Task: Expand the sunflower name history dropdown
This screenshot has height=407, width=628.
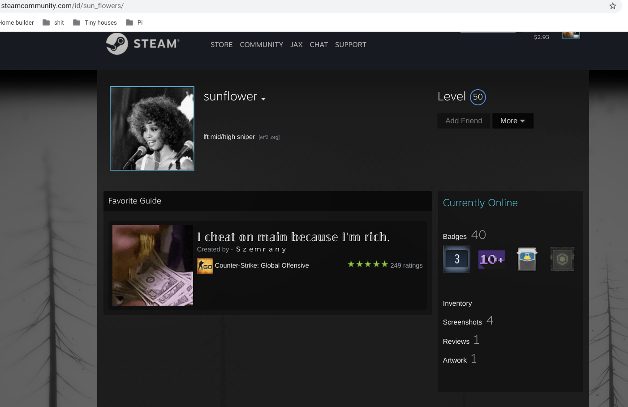Action: coord(263,99)
